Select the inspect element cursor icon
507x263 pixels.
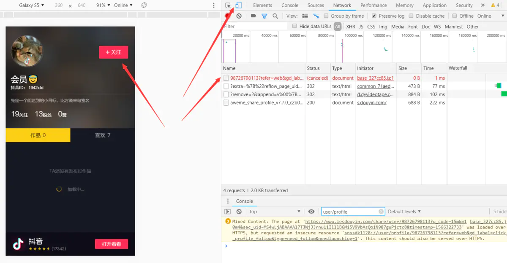[x=228, y=5]
